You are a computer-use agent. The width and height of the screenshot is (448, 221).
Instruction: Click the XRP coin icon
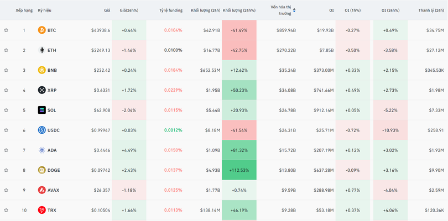pyautogui.click(x=41, y=90)
